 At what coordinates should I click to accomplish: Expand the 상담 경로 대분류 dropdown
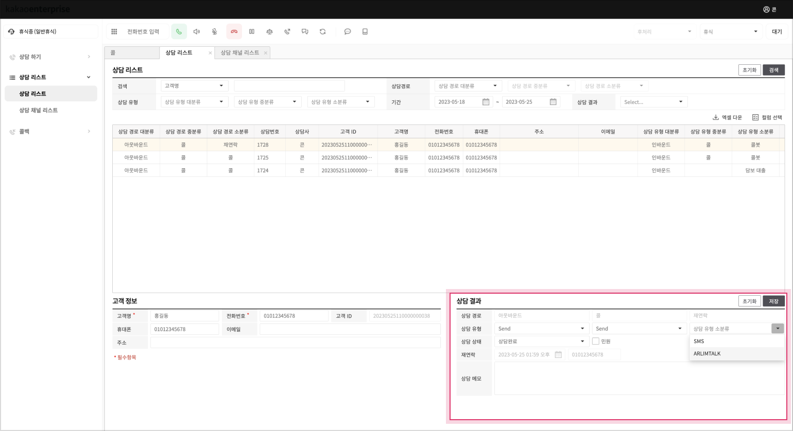point(468,86)
